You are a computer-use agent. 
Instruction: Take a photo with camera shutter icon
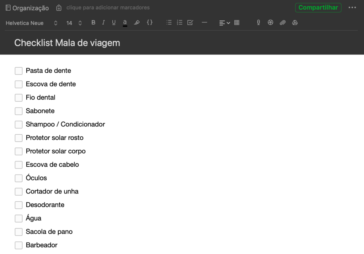pyautogui.click(x=271, y=22)
